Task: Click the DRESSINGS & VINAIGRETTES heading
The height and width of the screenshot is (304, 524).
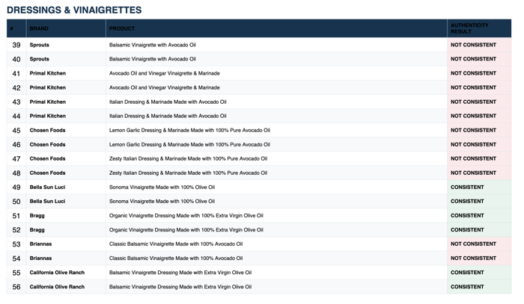Action: tap(74, 10)
